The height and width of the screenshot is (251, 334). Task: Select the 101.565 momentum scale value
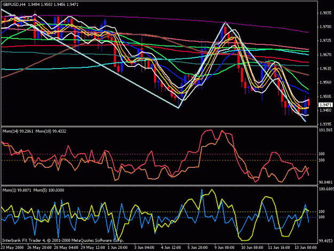point(325,130)
